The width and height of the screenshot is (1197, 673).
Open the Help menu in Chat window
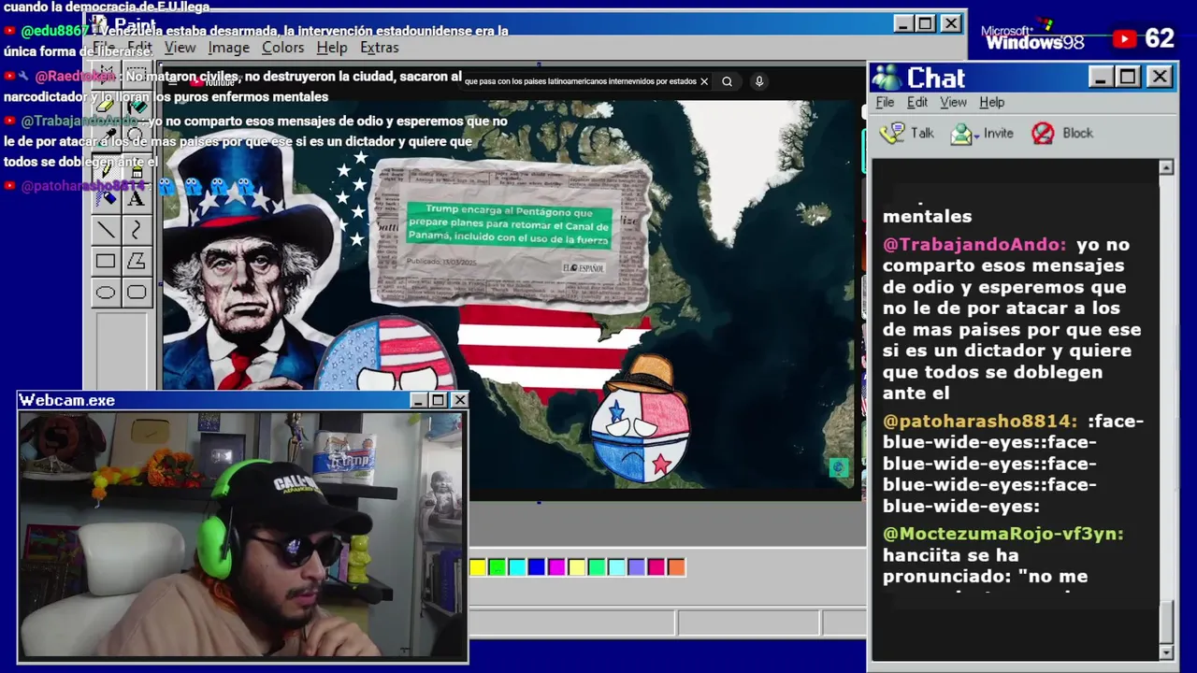[x=991, y=103]
